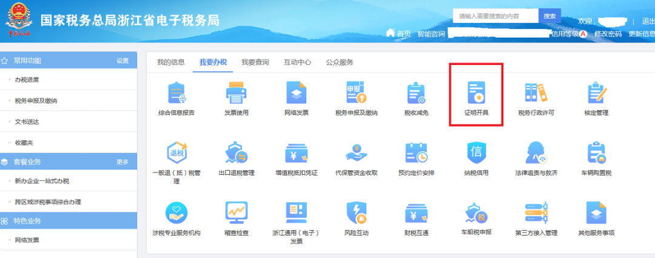Open 其他服务事项 icon

597,212
